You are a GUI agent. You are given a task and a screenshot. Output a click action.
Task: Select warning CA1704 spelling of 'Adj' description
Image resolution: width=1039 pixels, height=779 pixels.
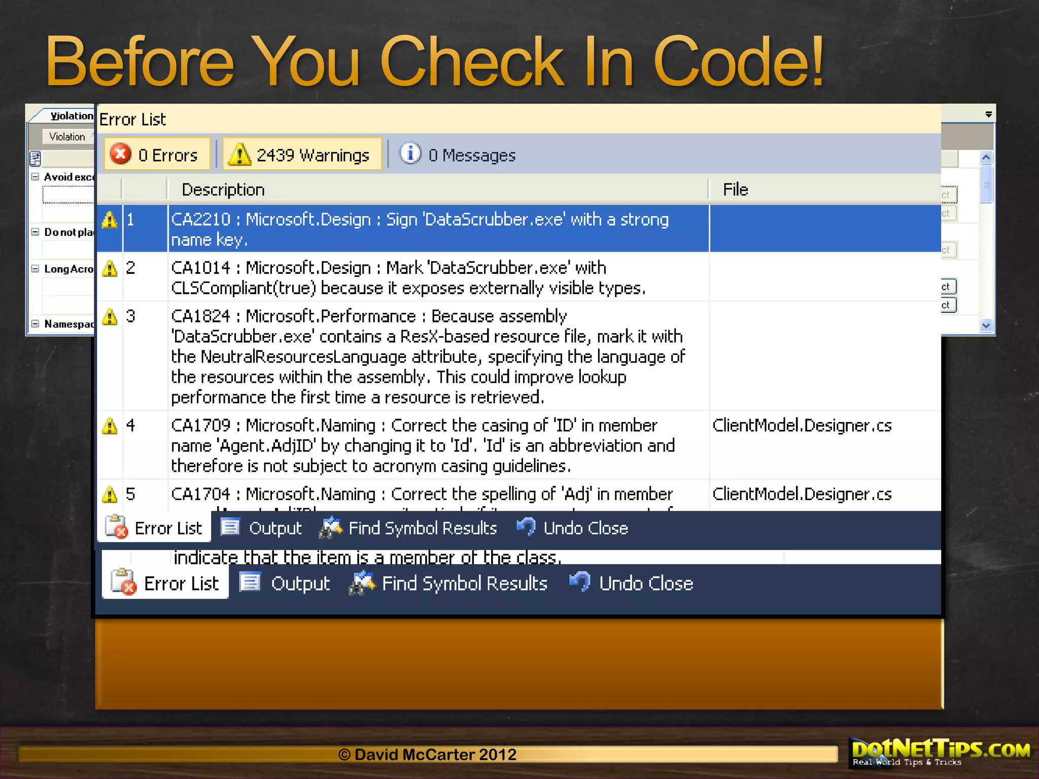(438, 495)
